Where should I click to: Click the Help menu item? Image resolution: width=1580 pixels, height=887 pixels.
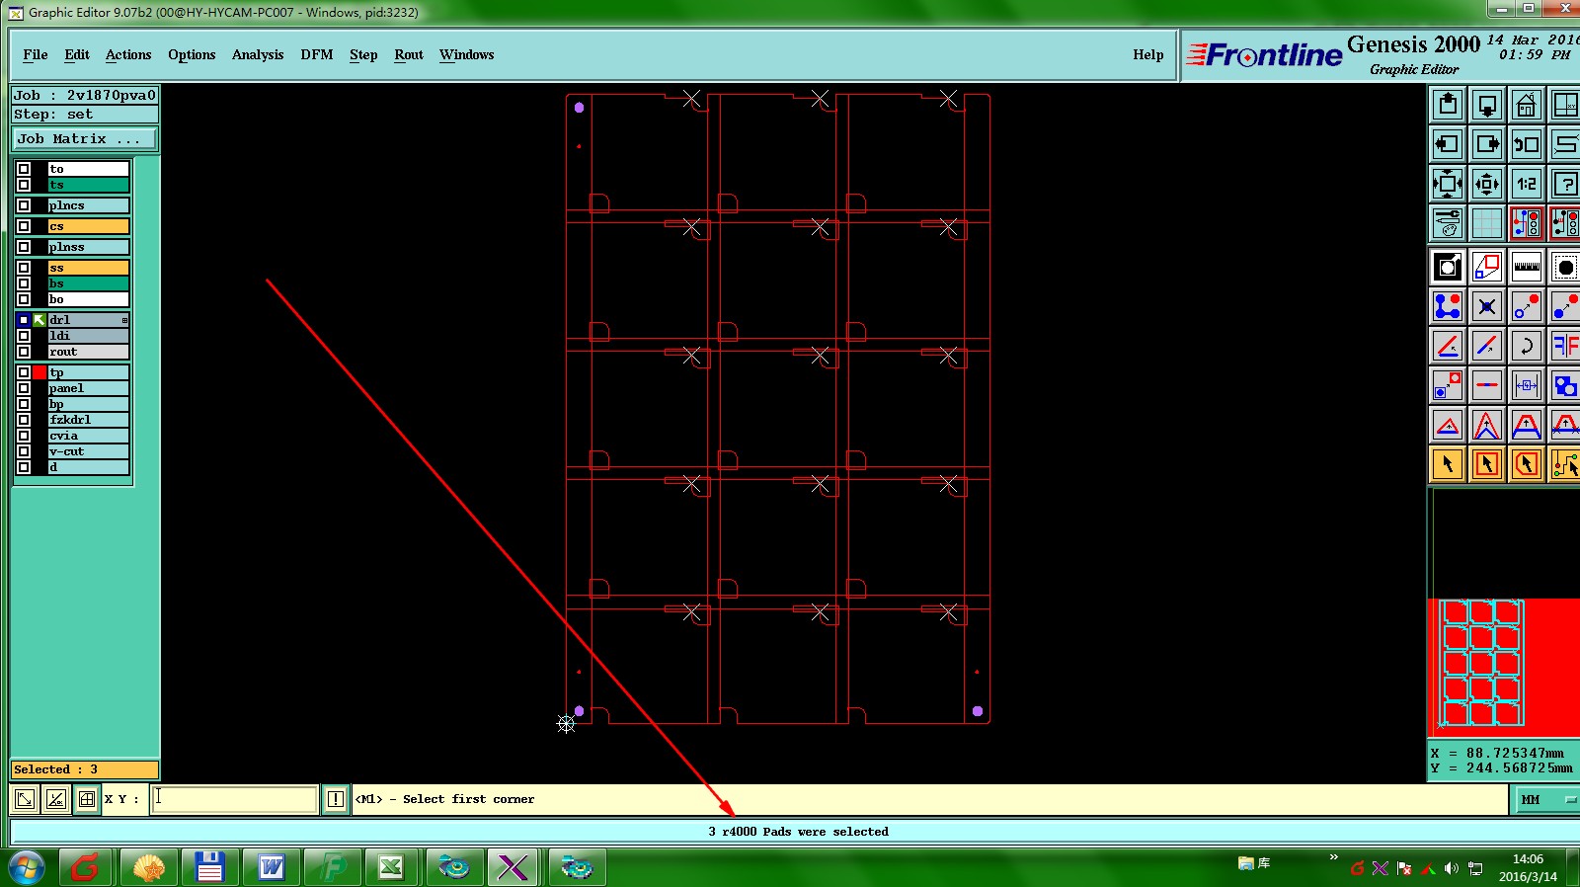coord(1148,54)
